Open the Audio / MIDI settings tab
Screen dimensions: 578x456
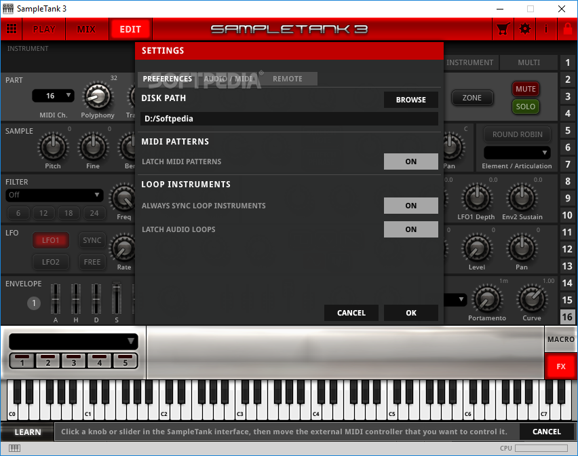pyautogui.click(x=228, y=79)
